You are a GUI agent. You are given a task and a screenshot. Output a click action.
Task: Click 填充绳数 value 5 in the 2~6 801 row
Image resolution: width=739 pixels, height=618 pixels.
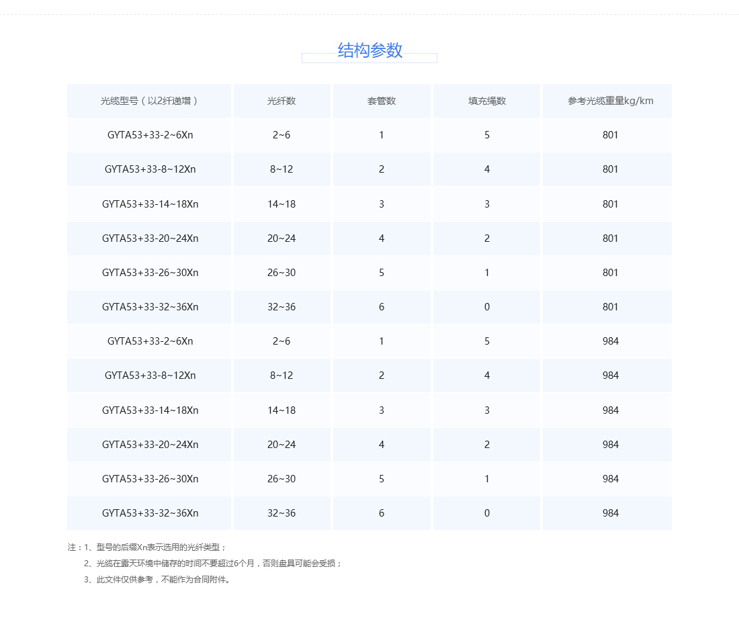[x=487, y=135]
